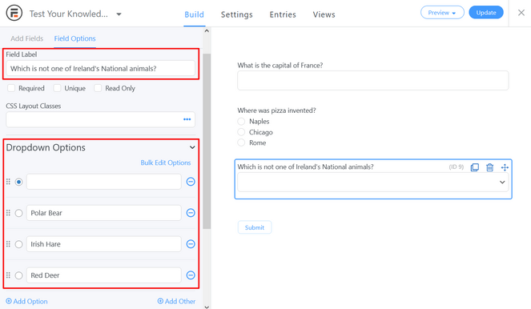Click Add Option link
531x309 pixels.
click(26, 301)
